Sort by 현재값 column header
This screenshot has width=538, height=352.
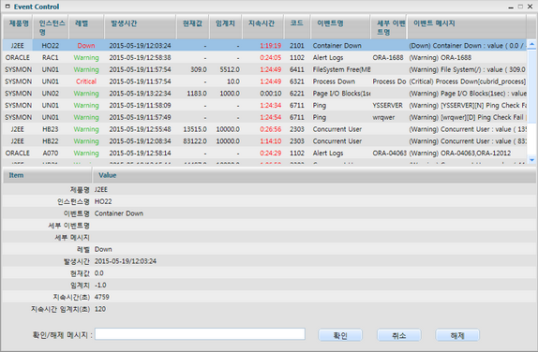pyautogui.click(x=193, y=27)
